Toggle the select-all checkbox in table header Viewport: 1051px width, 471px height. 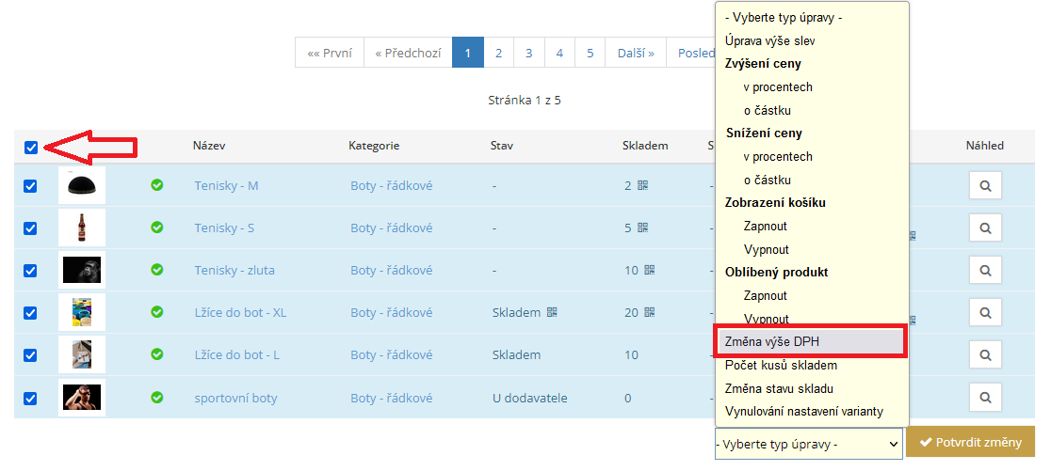tap(31, 147)
